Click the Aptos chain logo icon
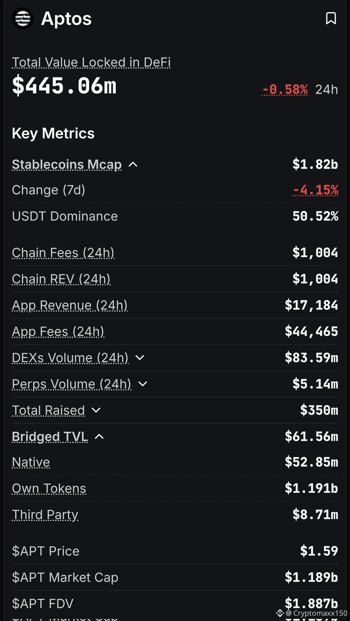This screenshot has height=621, width=350. 22,18
